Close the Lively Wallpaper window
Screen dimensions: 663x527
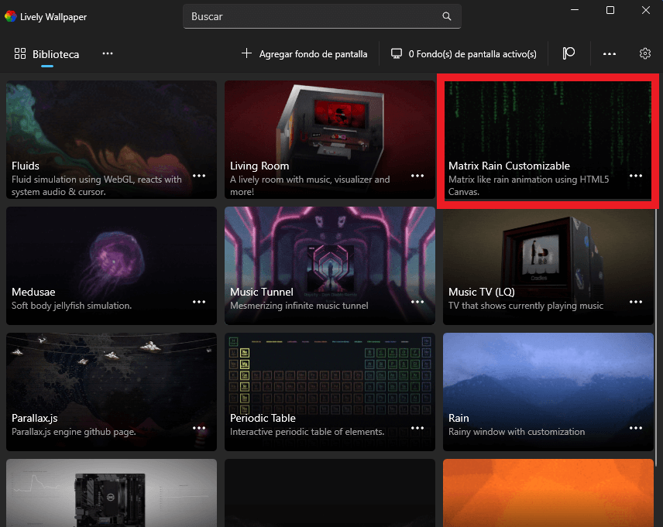pos(646,10)
